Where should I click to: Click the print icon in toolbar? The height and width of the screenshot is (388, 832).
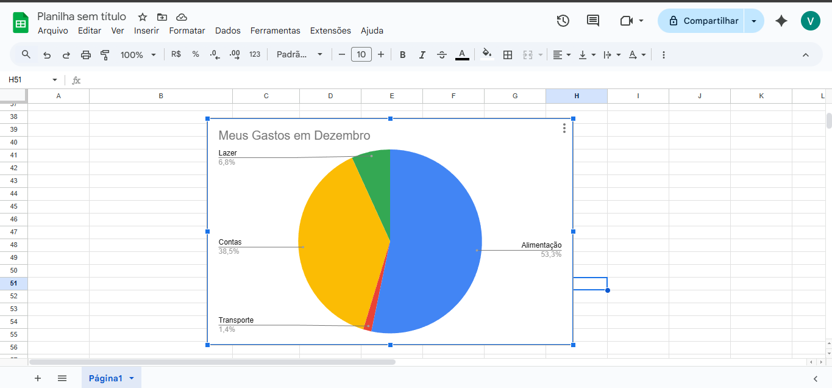pos(86,55)
